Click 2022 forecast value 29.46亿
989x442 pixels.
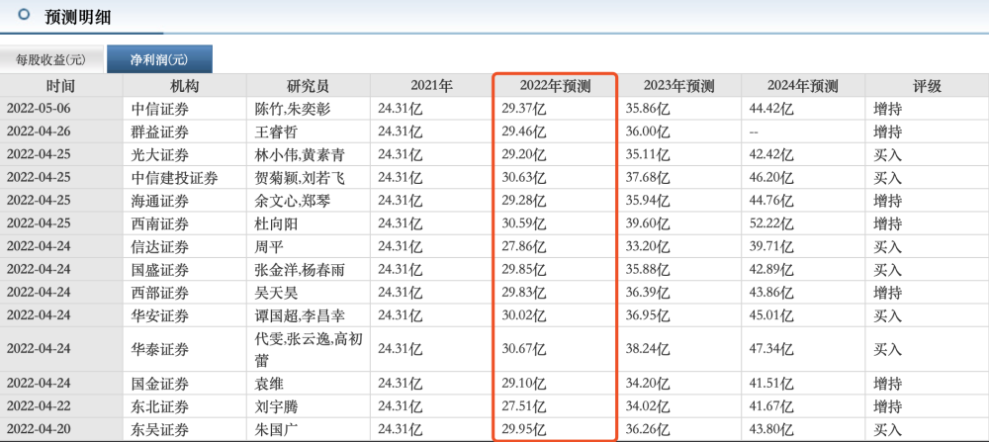523,132
